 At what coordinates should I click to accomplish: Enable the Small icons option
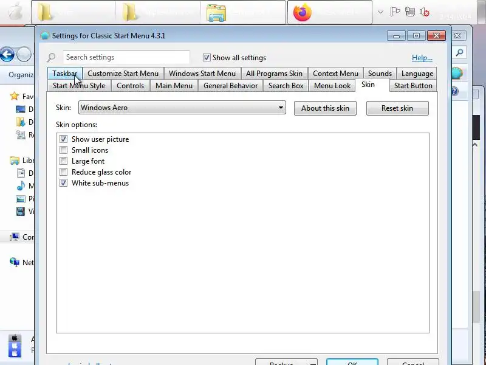(64, 150)
